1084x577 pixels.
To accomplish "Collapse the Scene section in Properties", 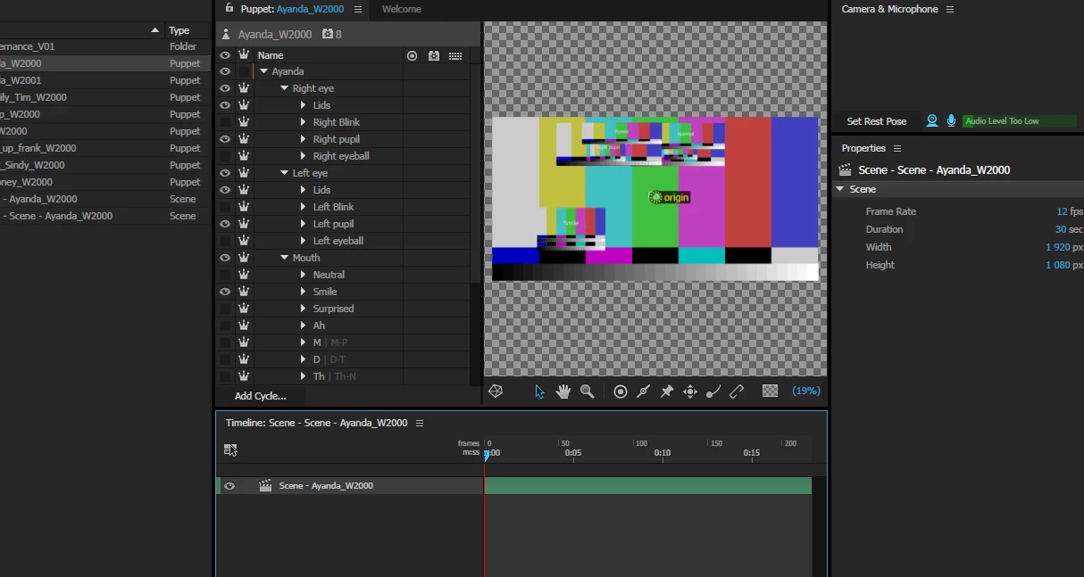I will pyautogui.click(x=840, y=189).
